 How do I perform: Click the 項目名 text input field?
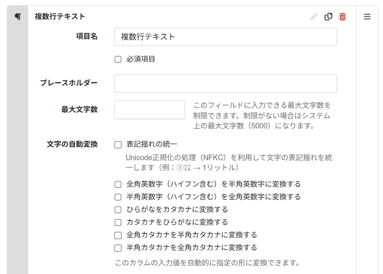pos(225,37)
